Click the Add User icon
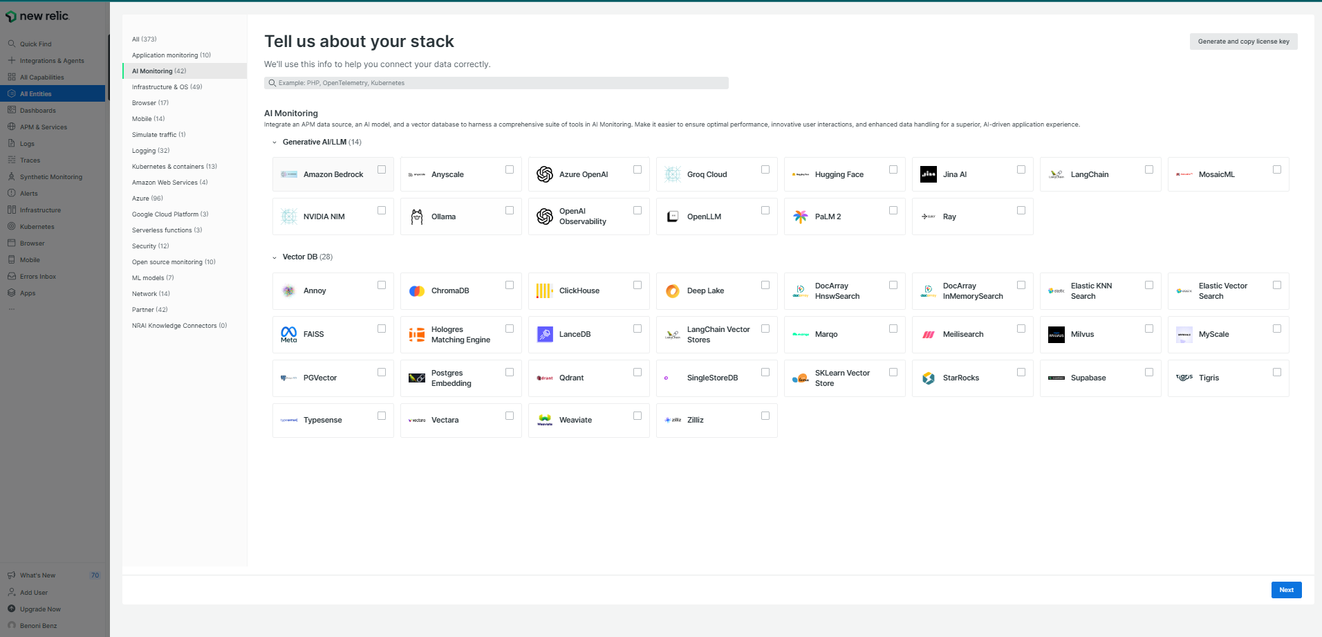This screenshot has width=1322, height=637. (11, 592)
